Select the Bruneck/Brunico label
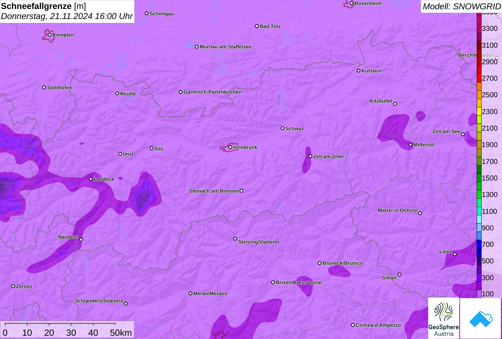The image size is (502, 339). point(343,263)
